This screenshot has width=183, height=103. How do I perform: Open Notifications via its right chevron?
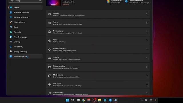coord(147,32)
